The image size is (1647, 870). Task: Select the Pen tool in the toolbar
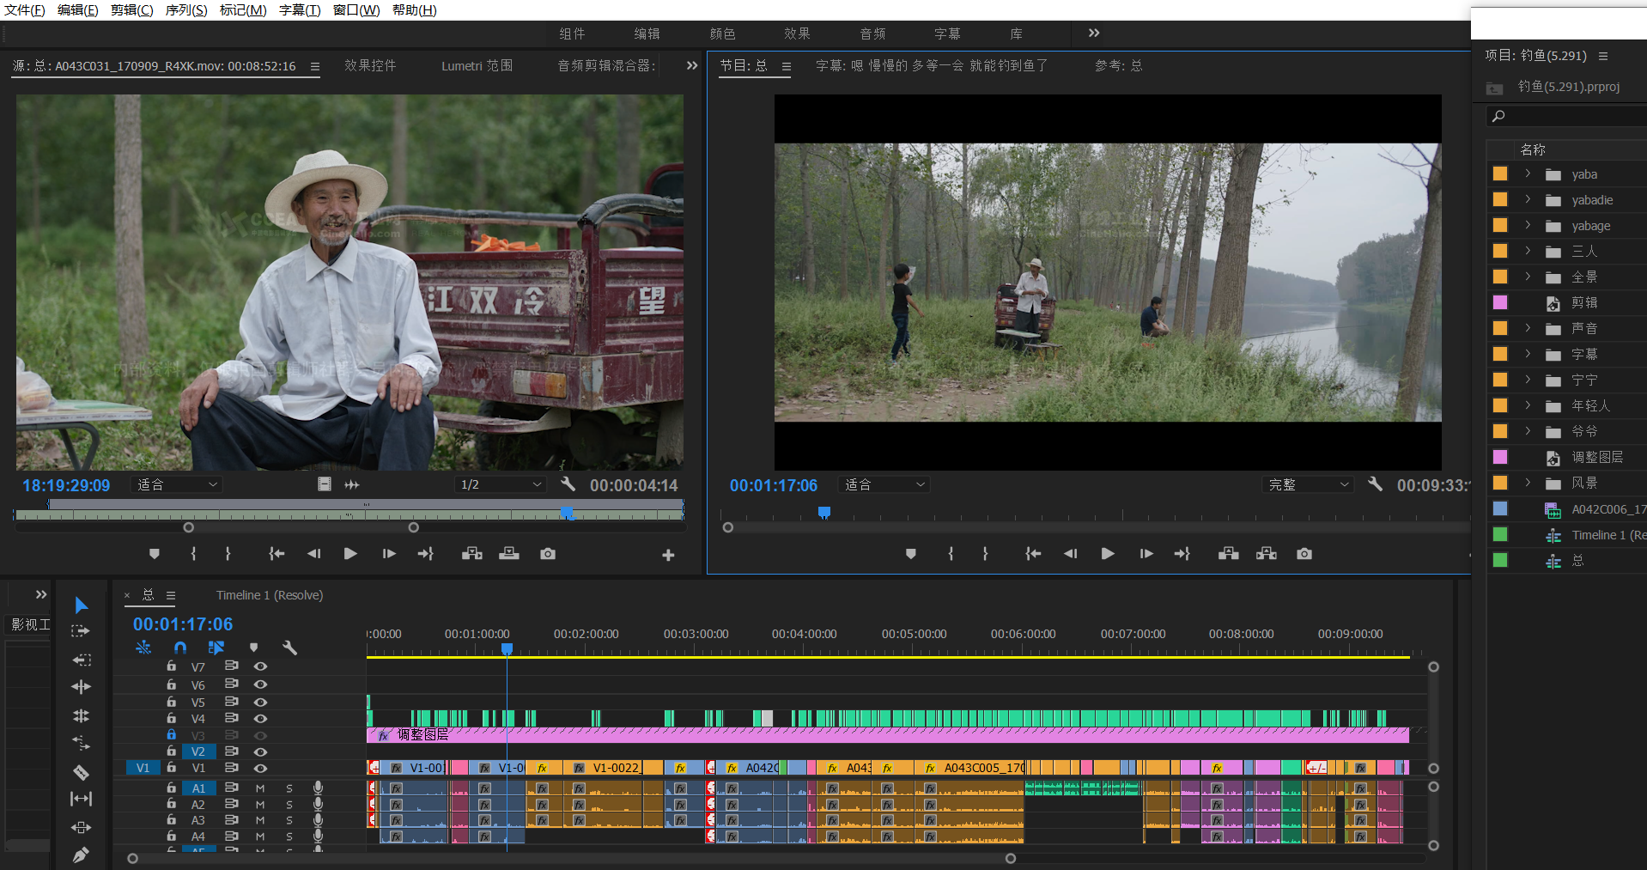click(81, 855)
